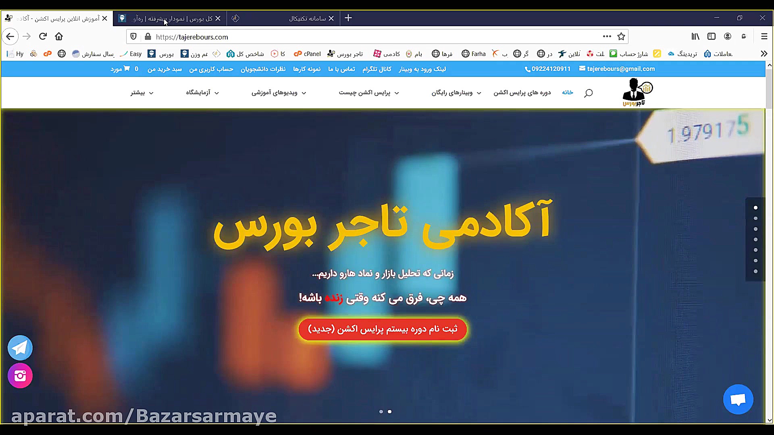Click the tracking protection shield icon
The image size is (774, 435).
point(133,37)
